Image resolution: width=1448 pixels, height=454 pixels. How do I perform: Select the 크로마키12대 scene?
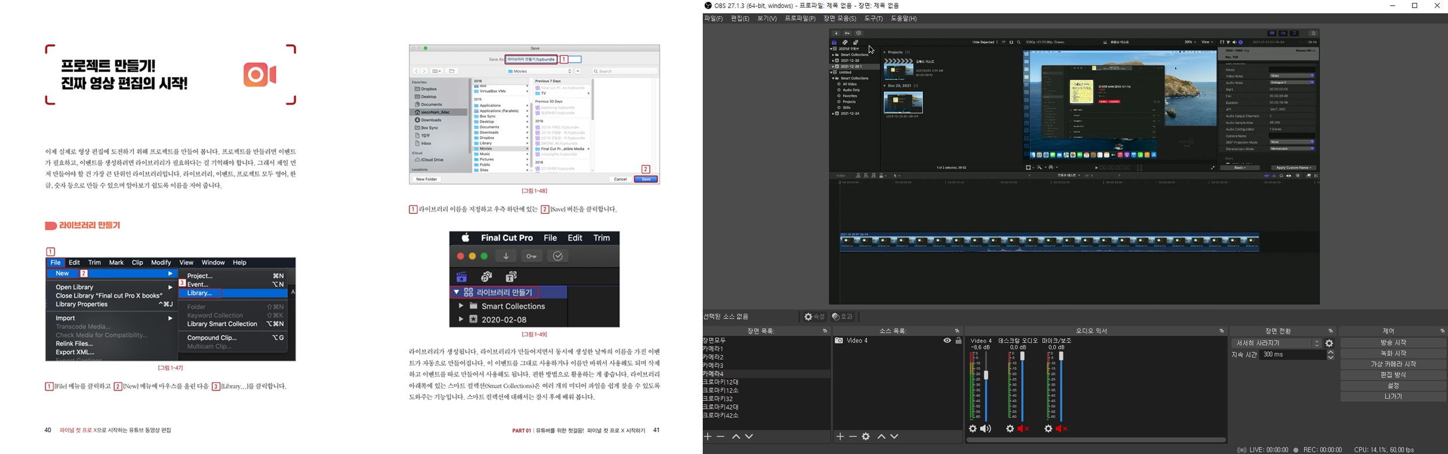coord(766,382)
